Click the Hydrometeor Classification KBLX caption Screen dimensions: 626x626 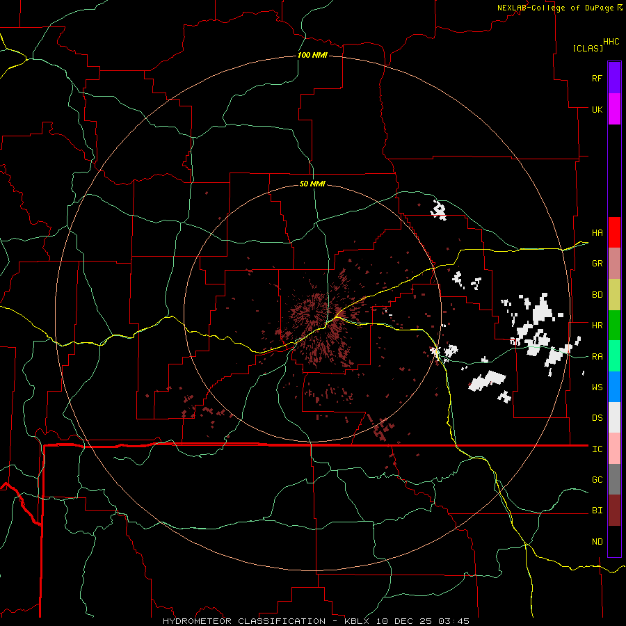tap(316, 621)
